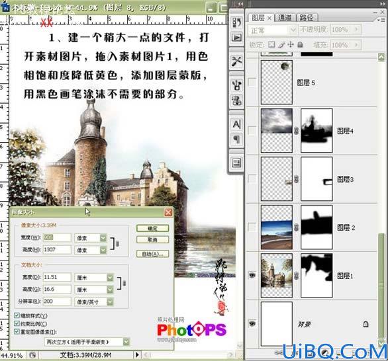388x361 pixels.
Task: Open the Tool Presets panel icon
Action: click(236, 61)
